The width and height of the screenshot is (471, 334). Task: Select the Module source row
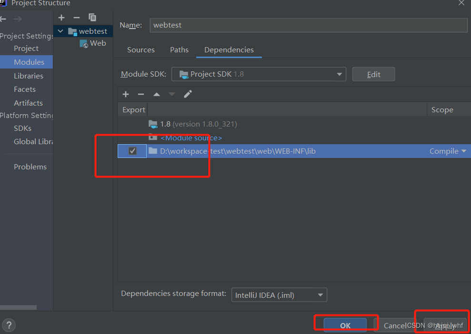(x=294, y=138)
